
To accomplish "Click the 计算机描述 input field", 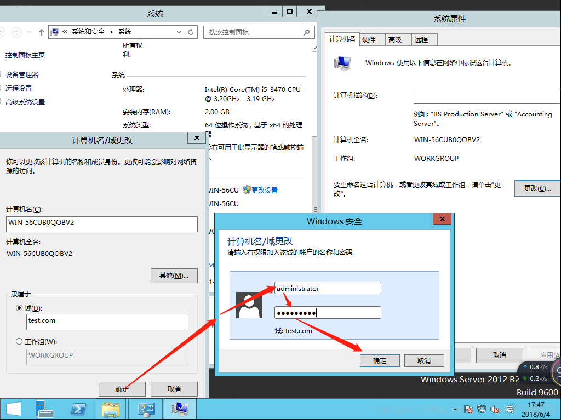I will click(x=487, y=96).
